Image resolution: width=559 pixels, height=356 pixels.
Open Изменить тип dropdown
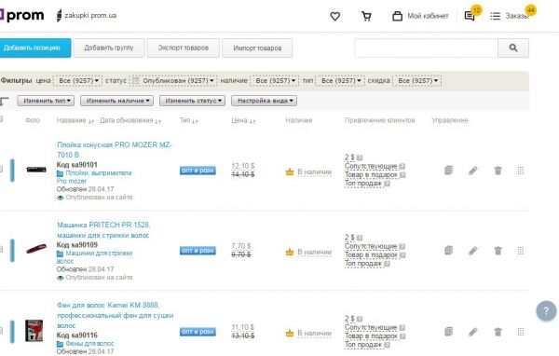46,101
